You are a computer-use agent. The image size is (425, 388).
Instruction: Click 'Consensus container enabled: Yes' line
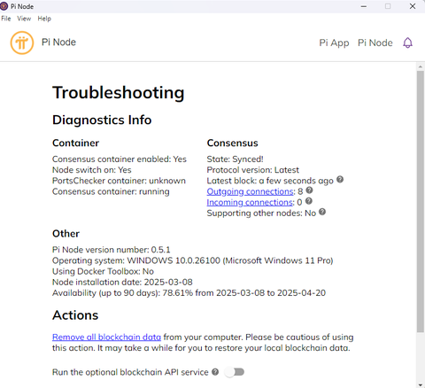pos(120,159)
